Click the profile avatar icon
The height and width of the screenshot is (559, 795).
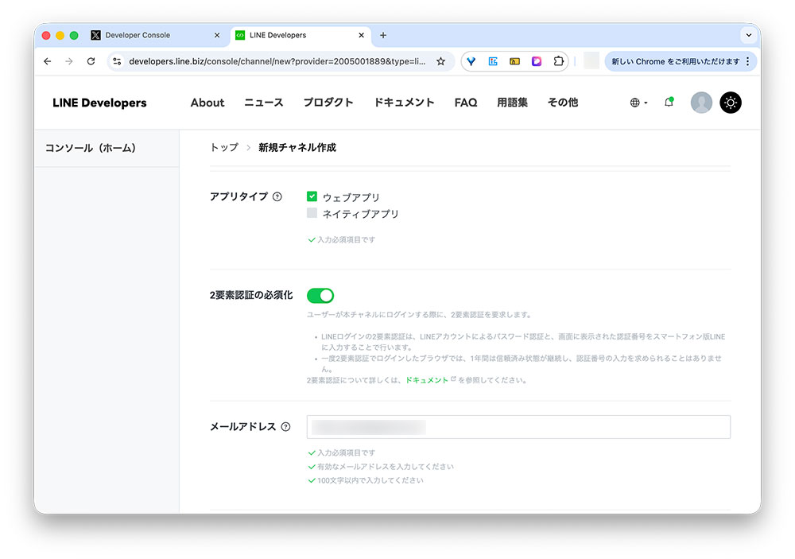pos(700,103)
